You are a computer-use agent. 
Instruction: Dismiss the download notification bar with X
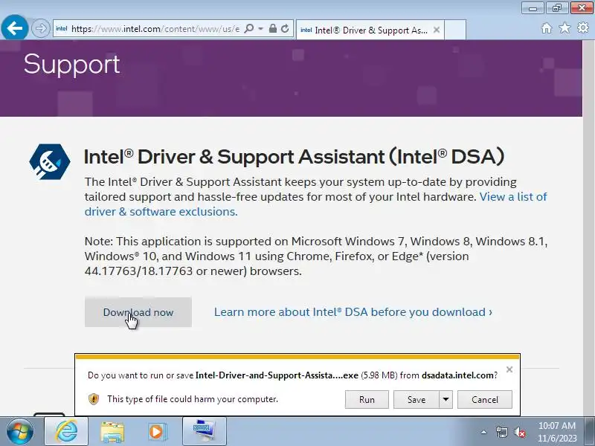[509, 369]
